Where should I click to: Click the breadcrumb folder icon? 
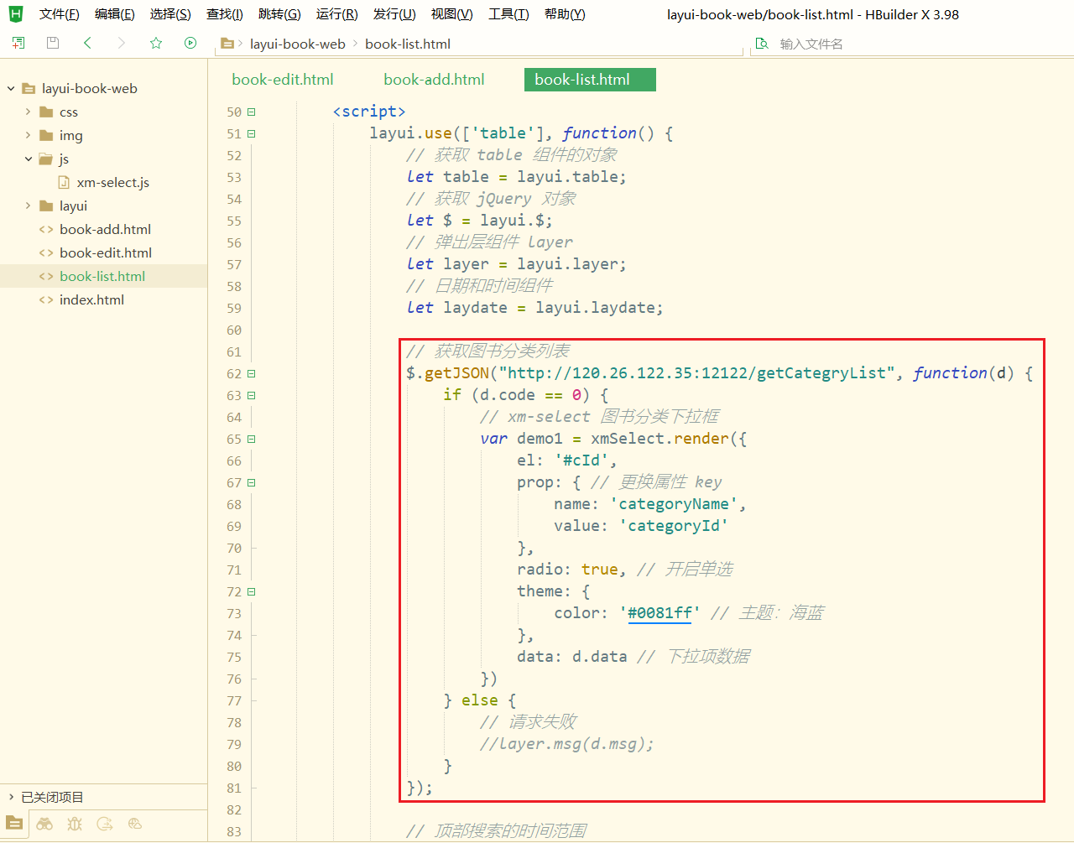tap(227, 44)
